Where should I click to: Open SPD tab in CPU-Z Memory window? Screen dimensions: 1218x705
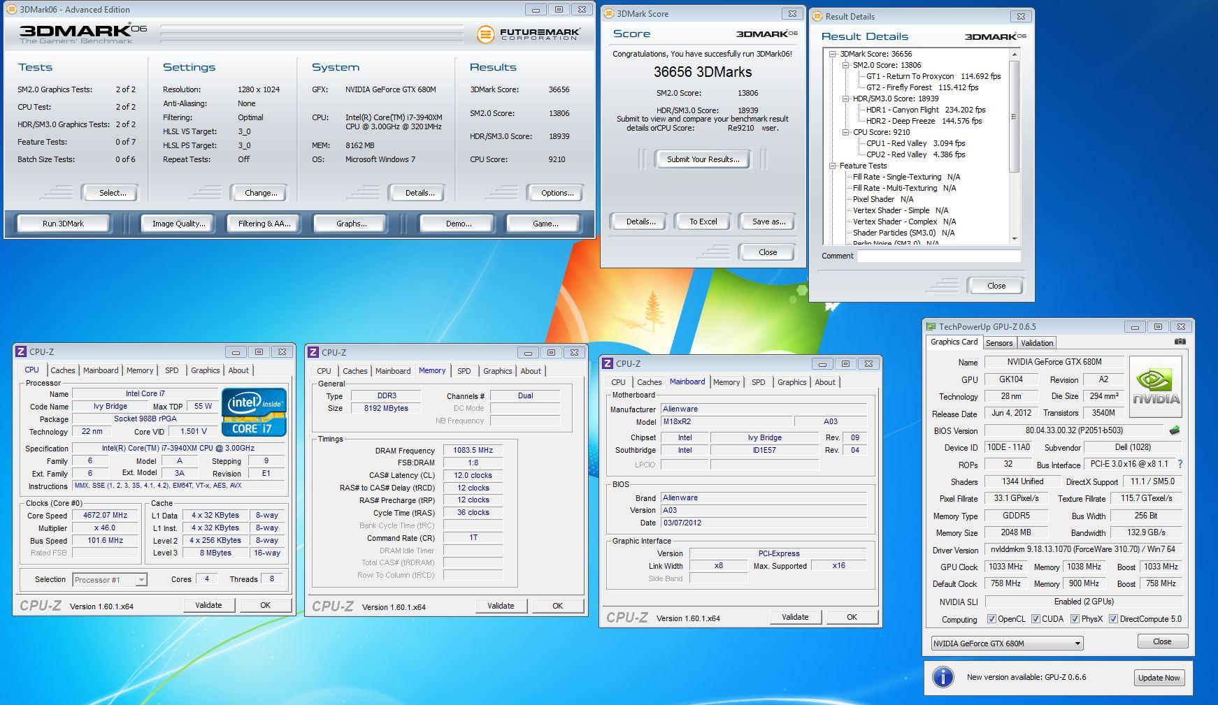coord(464,371)
